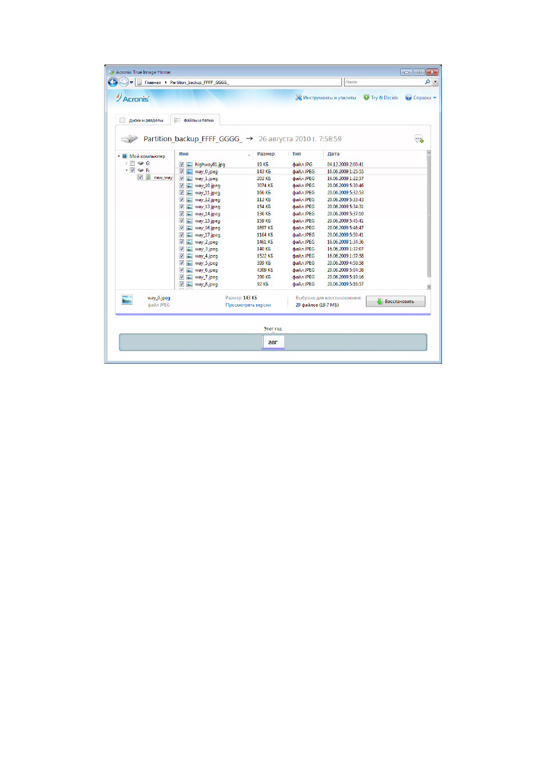Click the highway61.jpg image file icon
The image size is (546, 772).
[189, 165]
